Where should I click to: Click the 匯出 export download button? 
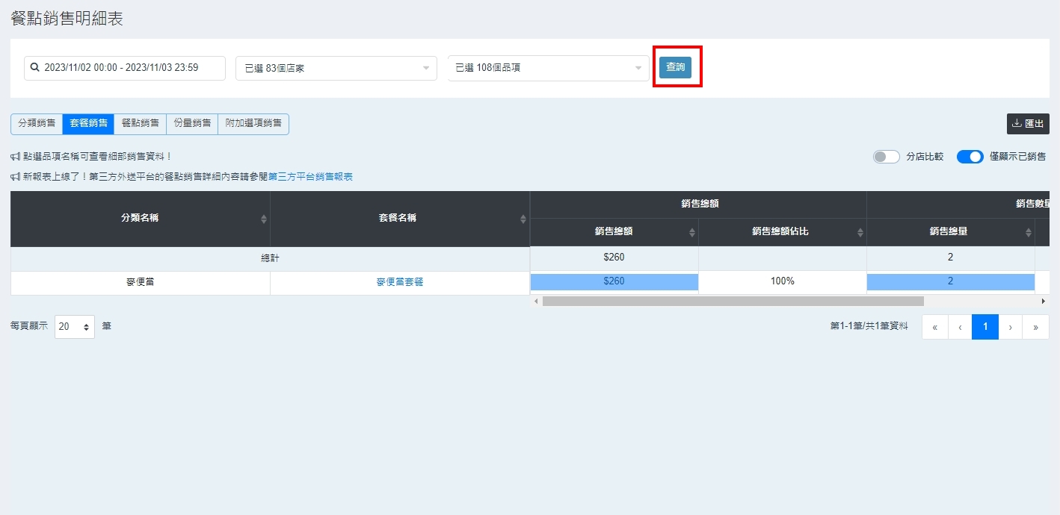point(1028,124)
